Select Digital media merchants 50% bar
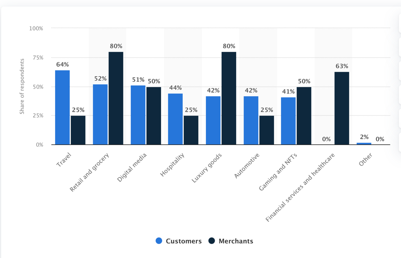The height and width of the screenshot is (258, 401). tap(153, 116)
